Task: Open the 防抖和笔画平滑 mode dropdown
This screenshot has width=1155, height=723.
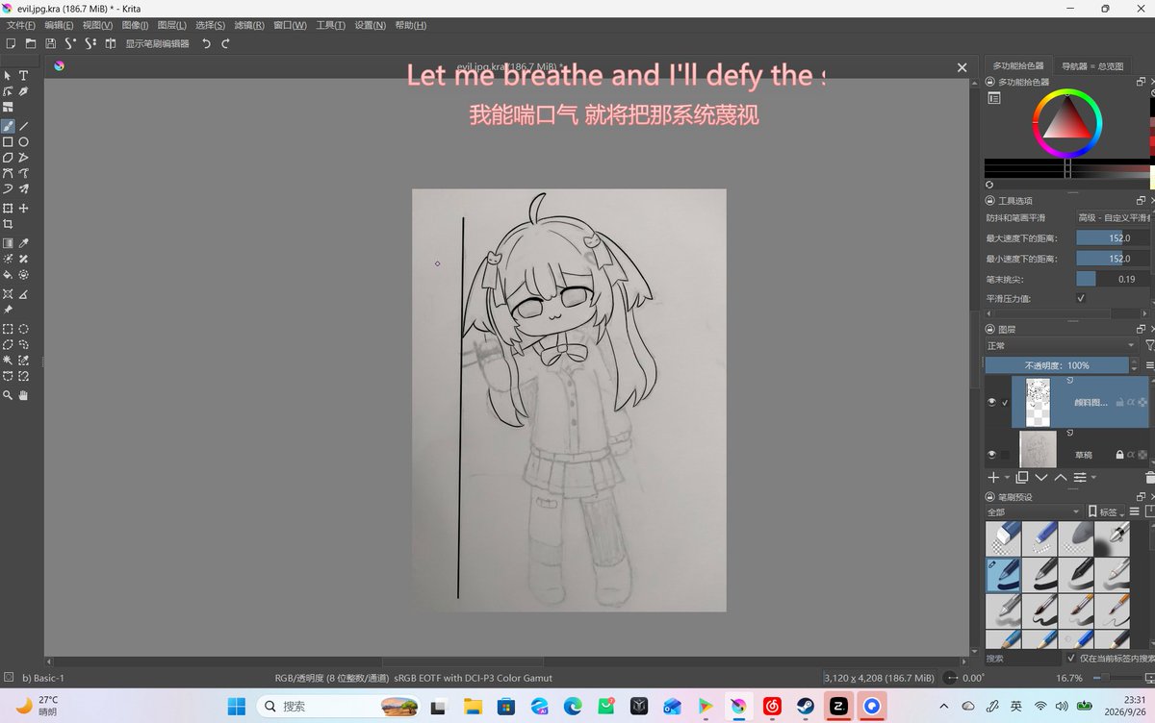Action: click(1114, 218)
